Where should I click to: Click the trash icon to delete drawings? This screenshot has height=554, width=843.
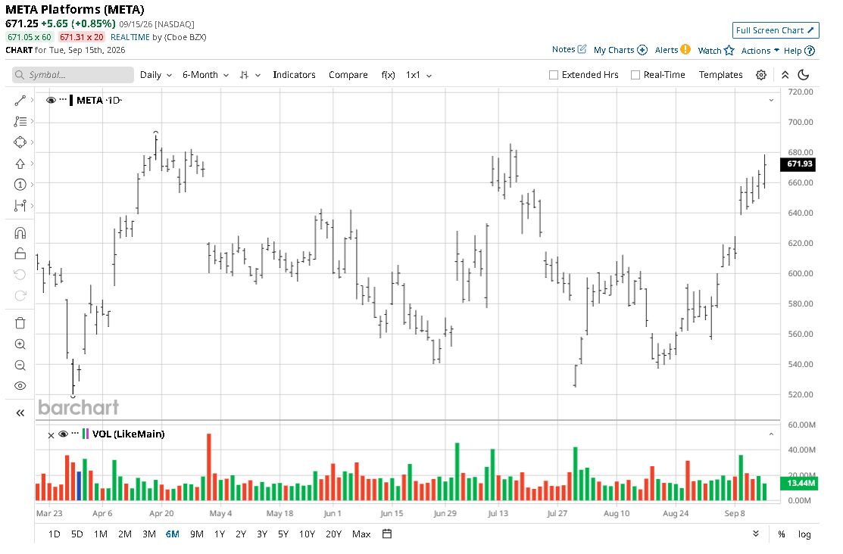click(x=20, y=323)
